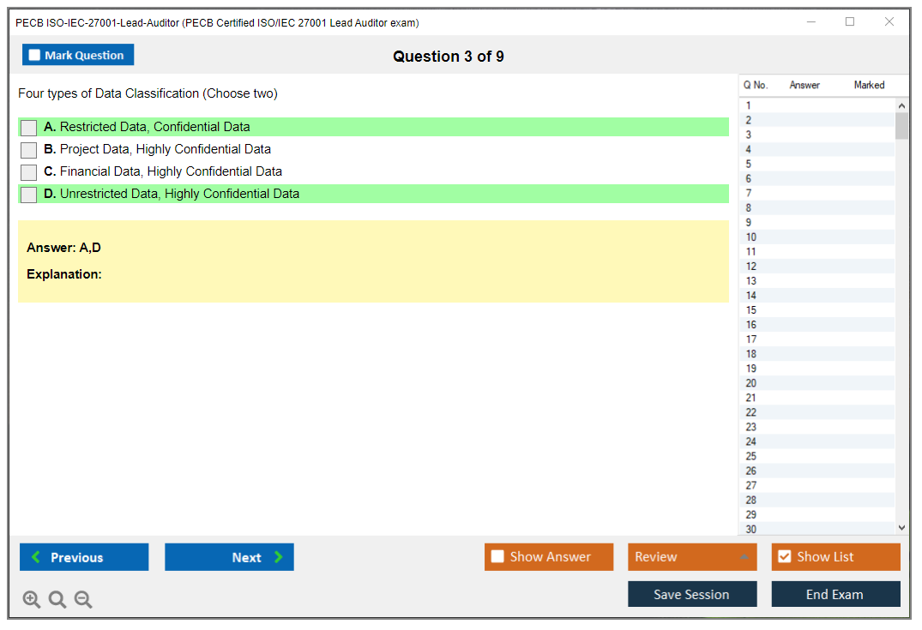This screenshot has height=630, width=922.
Task: Click the zoom in magnifier icon
Action: coord(32,600)
